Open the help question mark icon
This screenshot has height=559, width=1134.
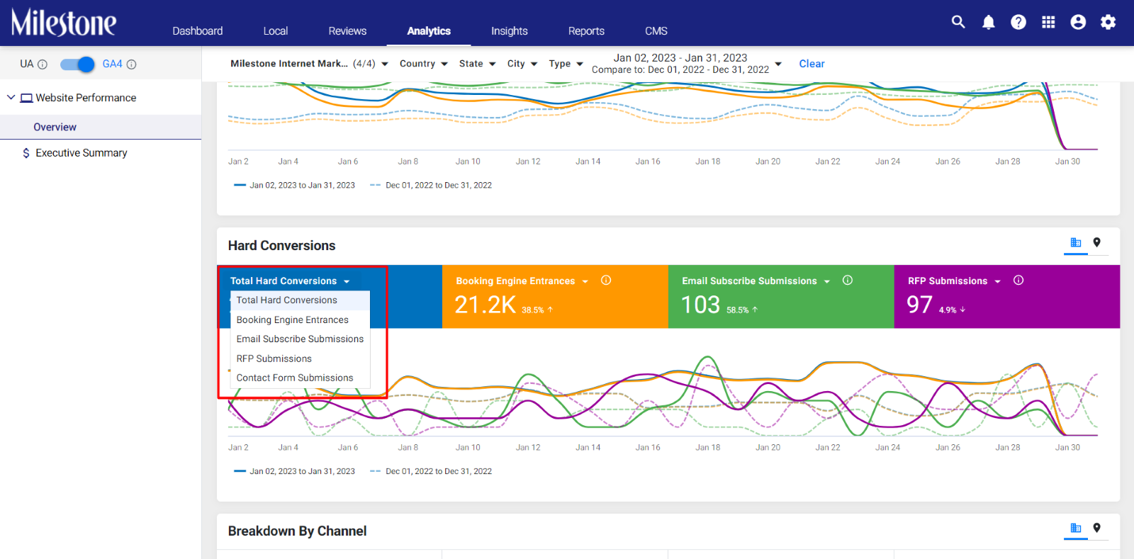[x=1018, y=23]
